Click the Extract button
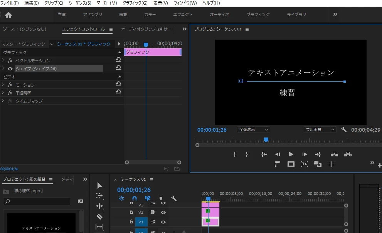The height and width of the screenshot is (233, 382). [348, 154]
